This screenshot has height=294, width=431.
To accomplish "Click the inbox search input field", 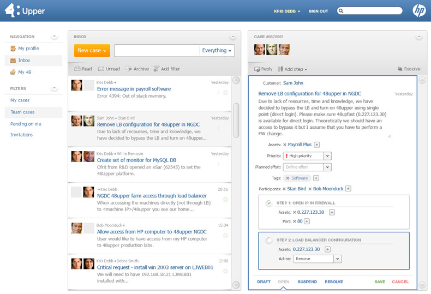I will pos(157,51).
